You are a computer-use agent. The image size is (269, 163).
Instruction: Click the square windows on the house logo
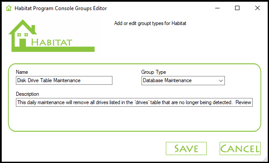[x=22, y=35]
